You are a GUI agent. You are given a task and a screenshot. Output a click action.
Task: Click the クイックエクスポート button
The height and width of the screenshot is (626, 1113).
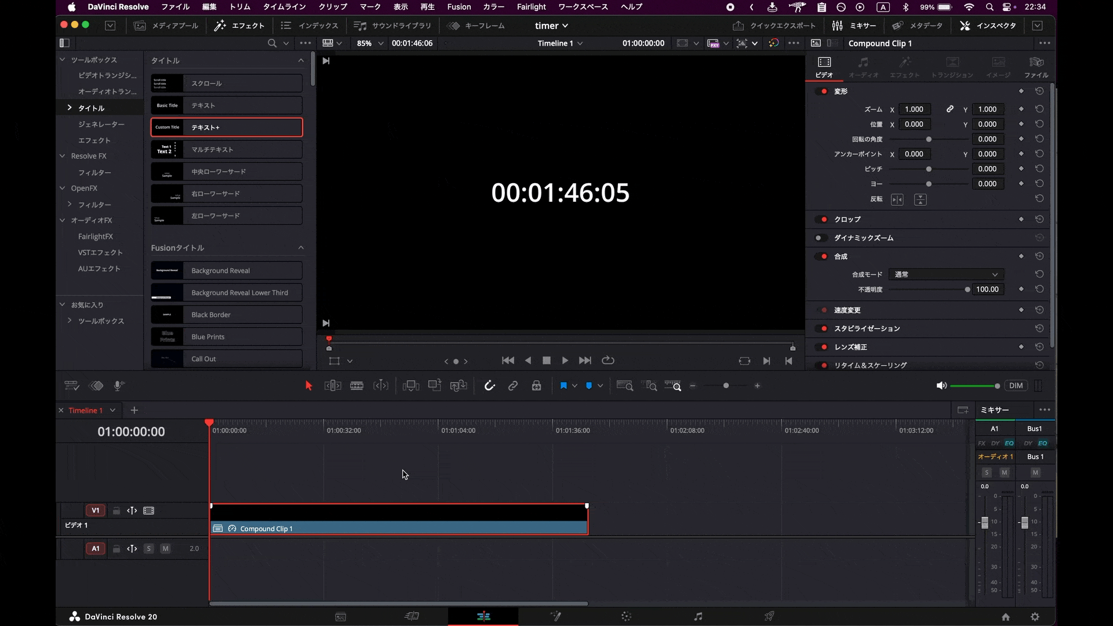tap(774, 26)
